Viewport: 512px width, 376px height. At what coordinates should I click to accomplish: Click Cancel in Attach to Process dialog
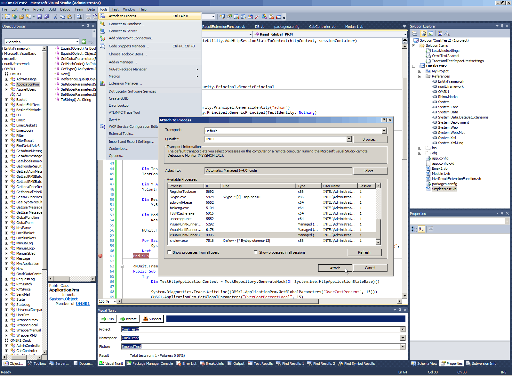(x=370, y=268)
